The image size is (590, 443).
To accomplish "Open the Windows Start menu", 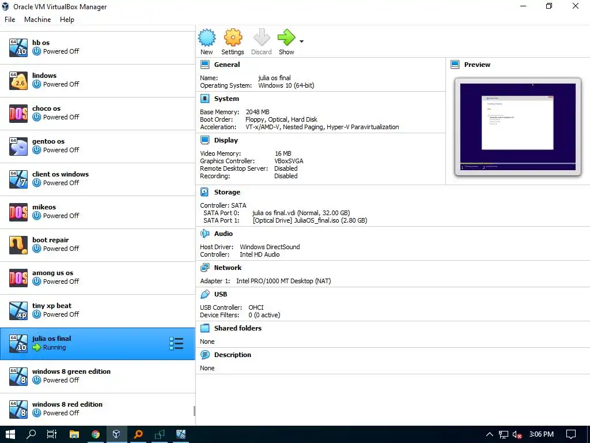I will coord(10,434).
